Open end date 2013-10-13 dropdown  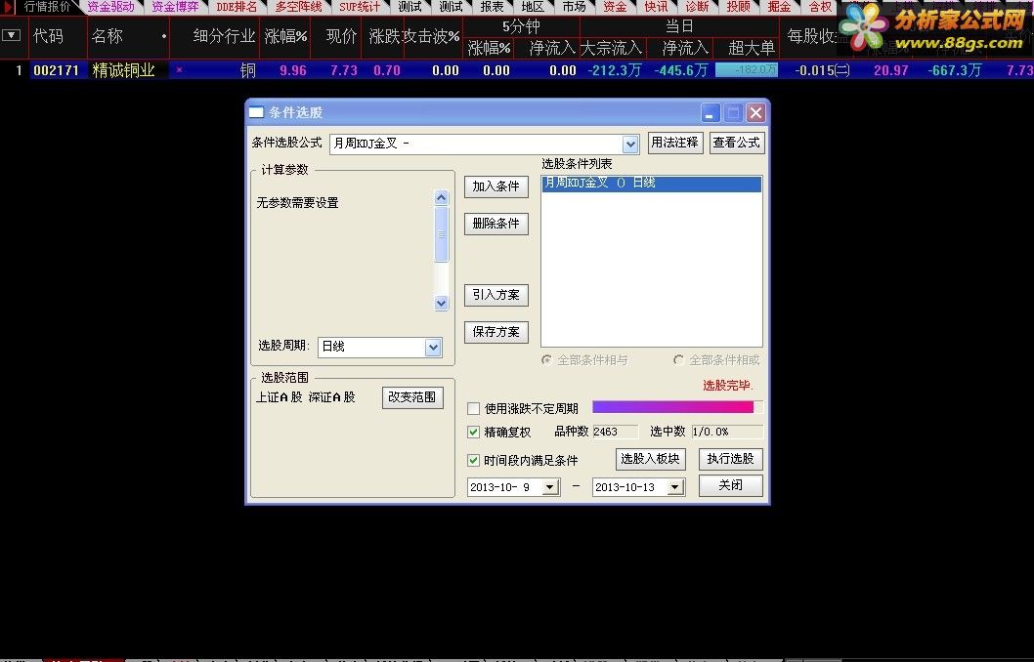point(674,487)
